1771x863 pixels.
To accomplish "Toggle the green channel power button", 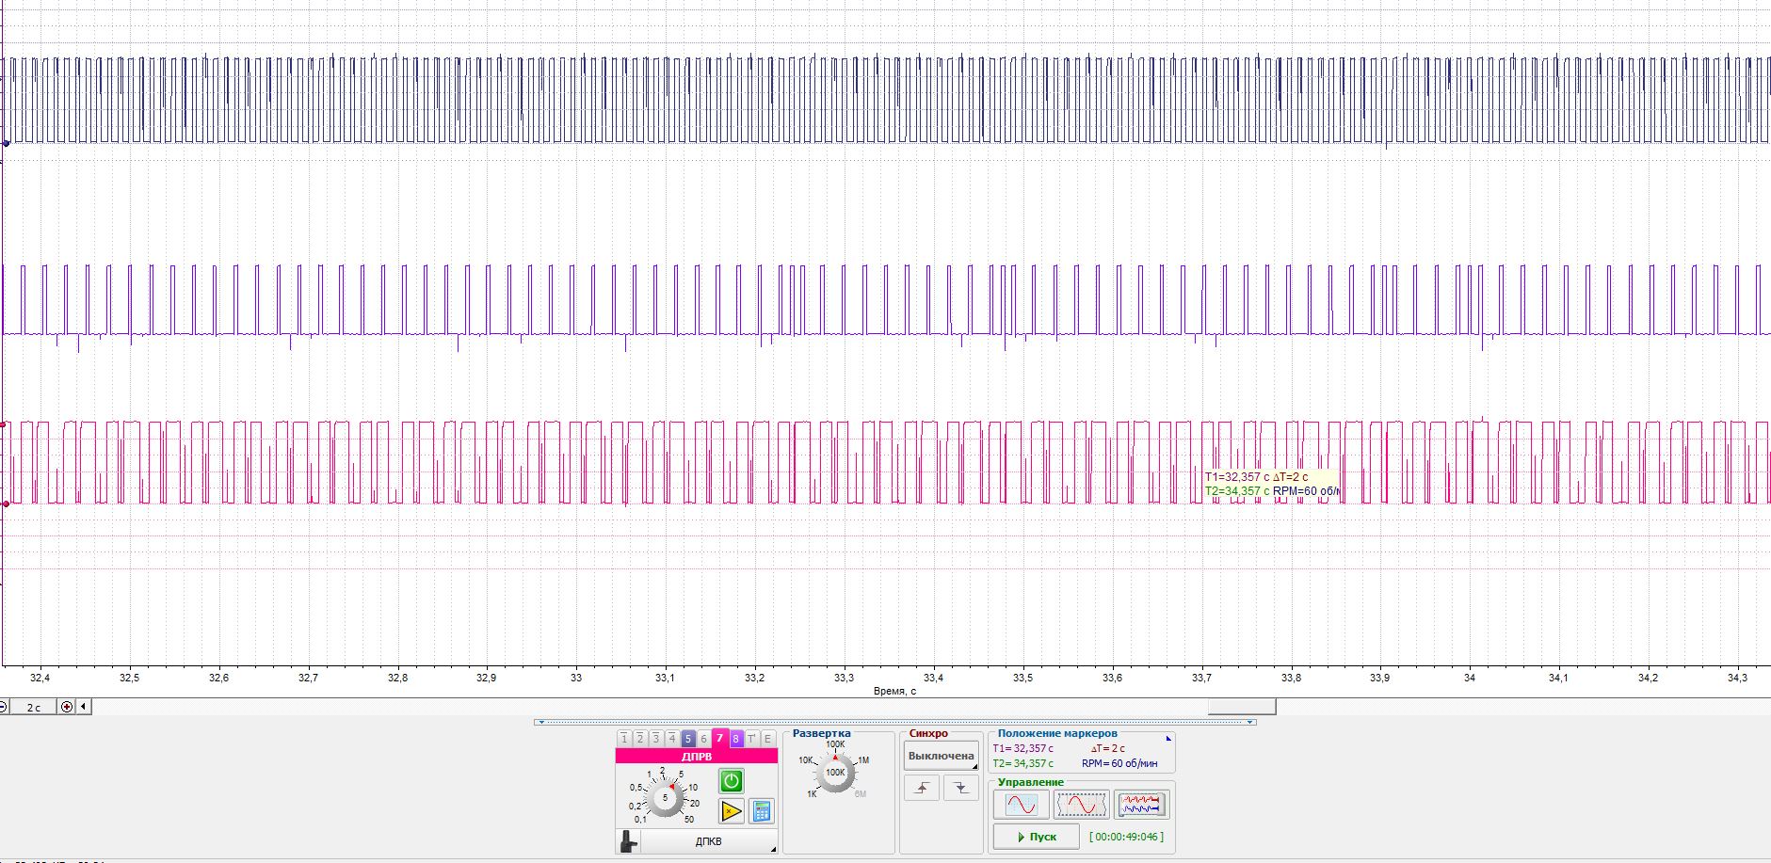I will tap(732, 780).
